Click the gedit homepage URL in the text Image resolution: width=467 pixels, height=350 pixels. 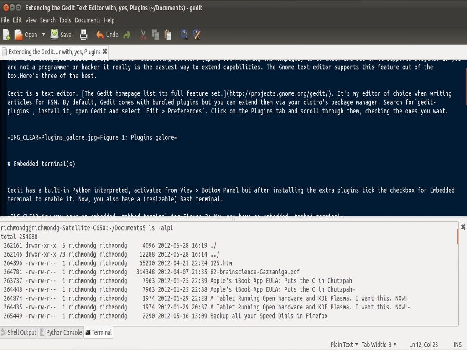tap(279, 93)
